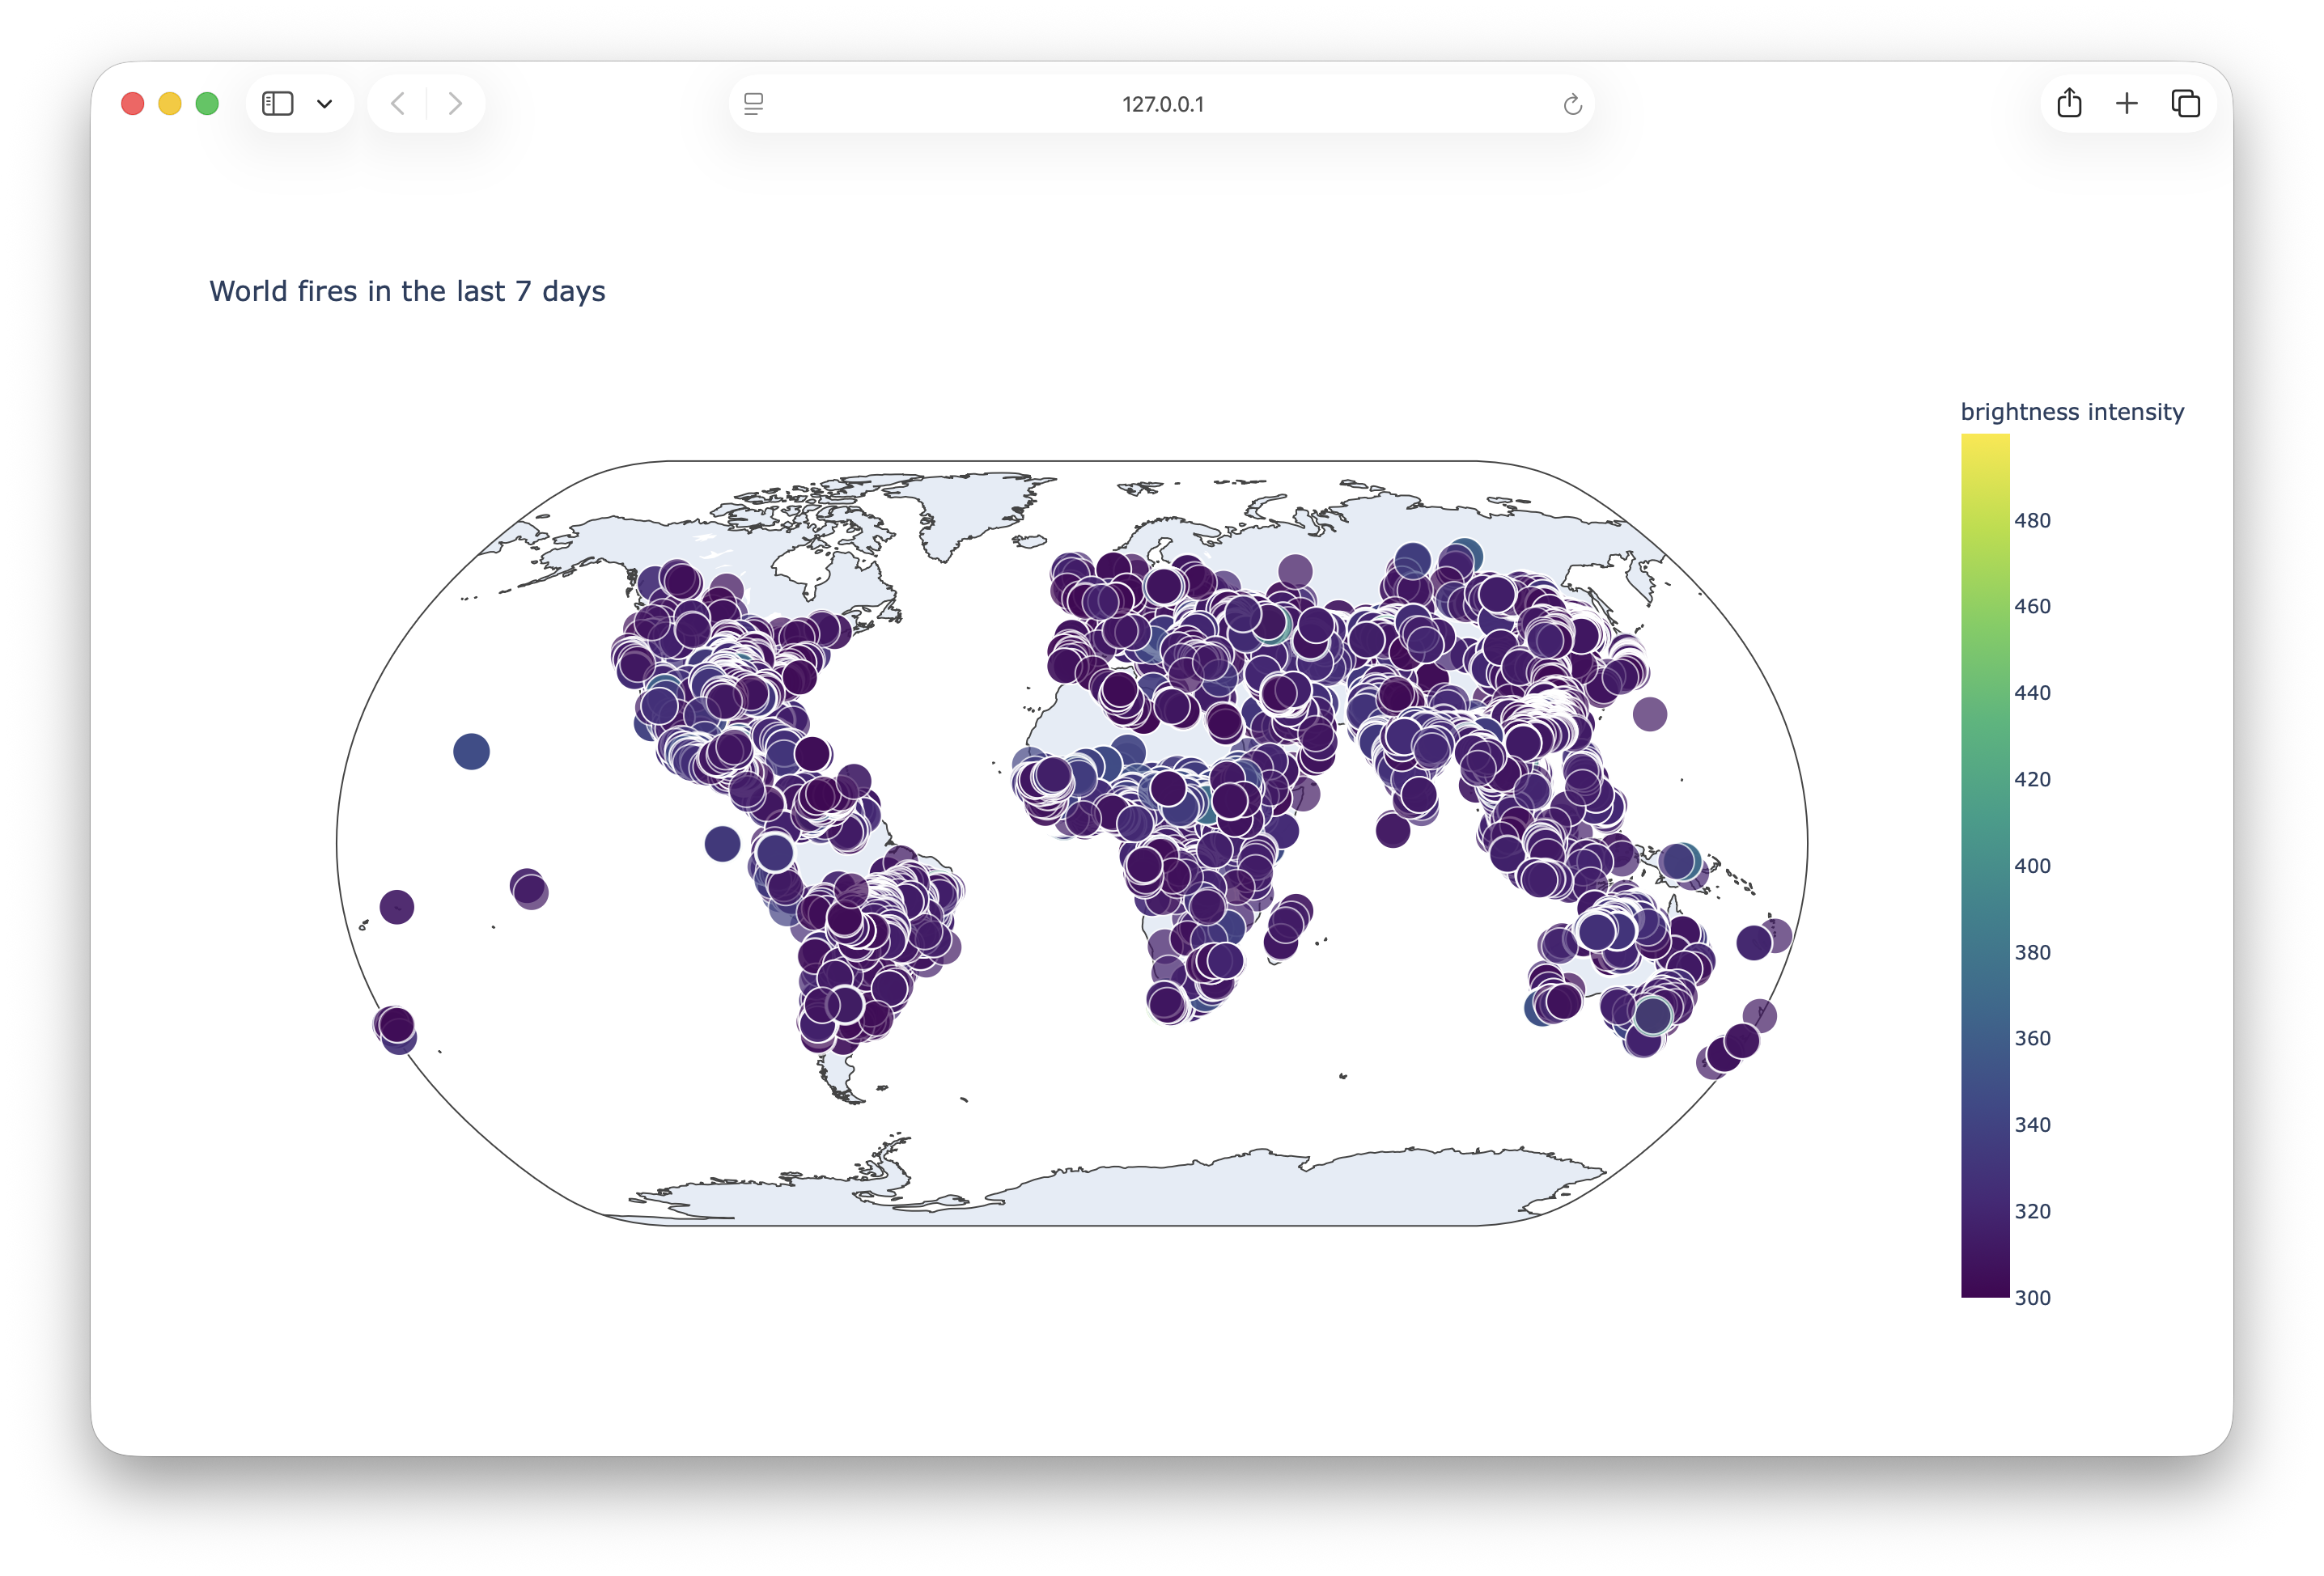Click the back navigation arrow
The height and width of the screenshot is (1576, 2324).
point(397,103)
